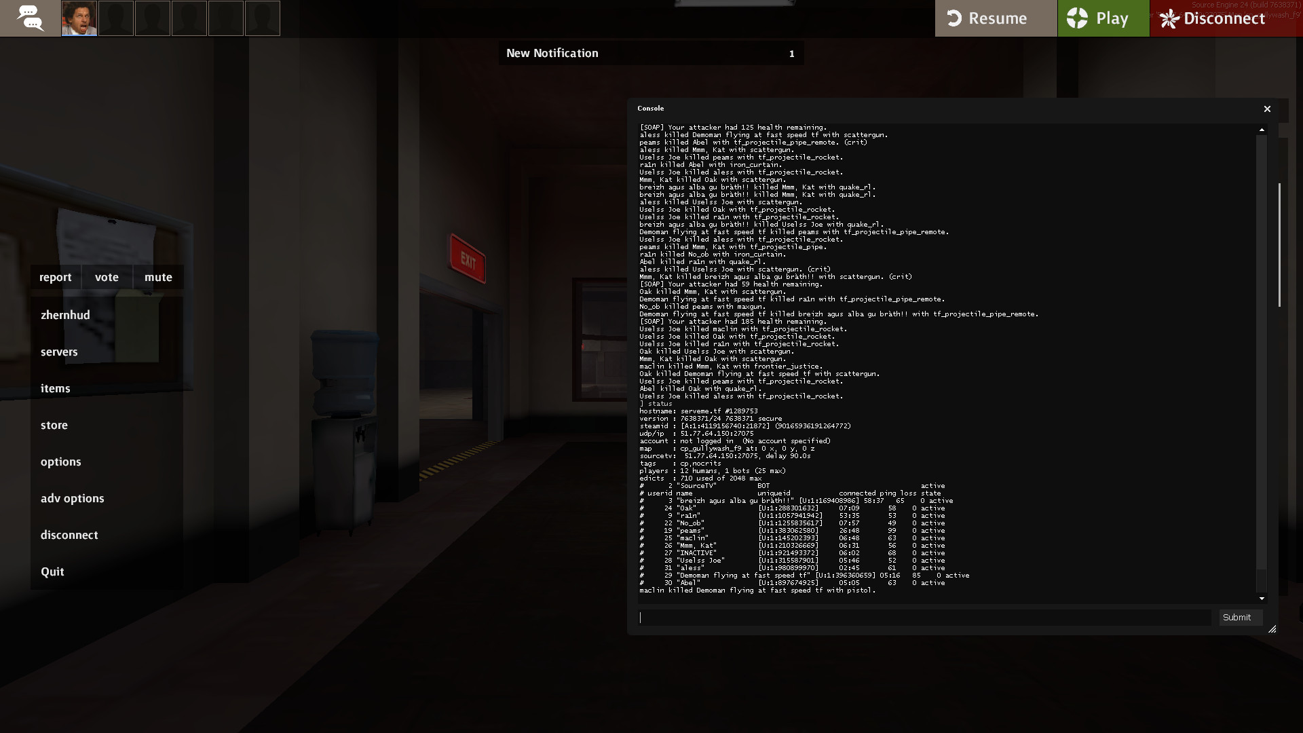This screenshot has height=733, width=1303.
Task: Click the Console title text
Action: [x=650, y=109]
